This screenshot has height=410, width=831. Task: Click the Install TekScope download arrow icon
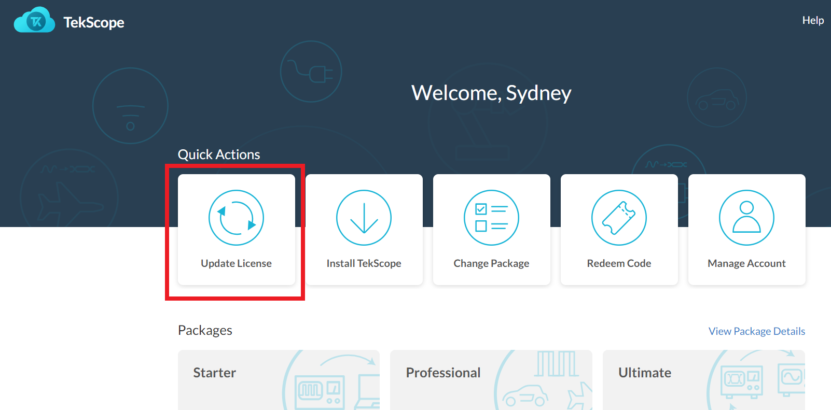[x=364, y=218]
